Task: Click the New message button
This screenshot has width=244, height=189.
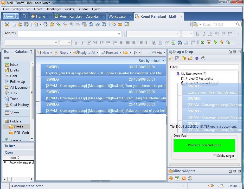Action: [43, 53]
